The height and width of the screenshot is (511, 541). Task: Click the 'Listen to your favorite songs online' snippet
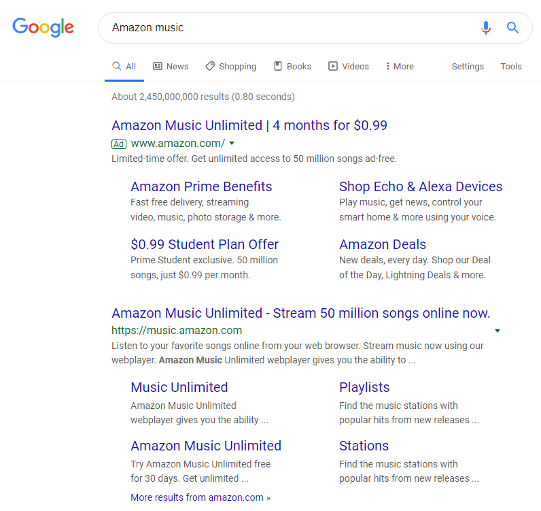click(298, 352)
